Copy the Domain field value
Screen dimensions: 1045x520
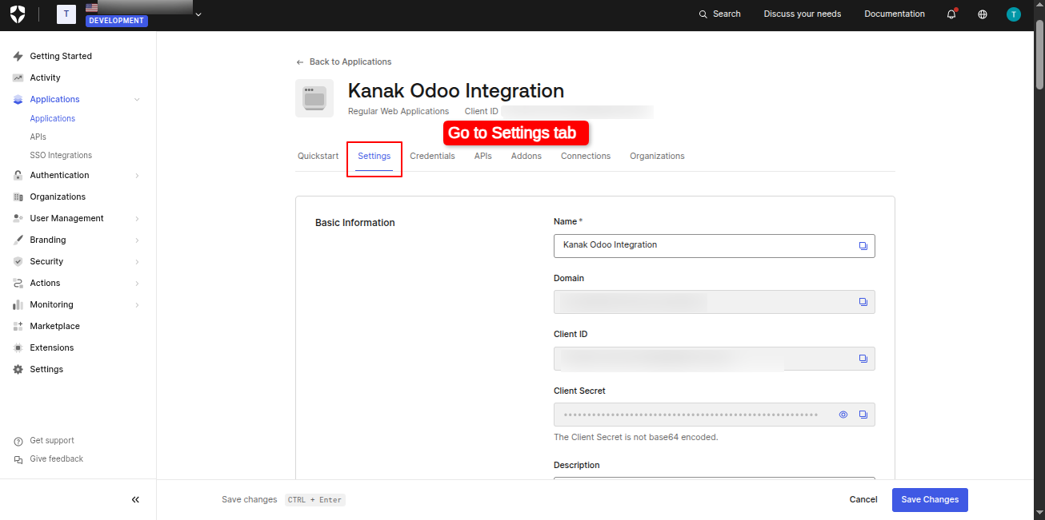click(863, 302)
